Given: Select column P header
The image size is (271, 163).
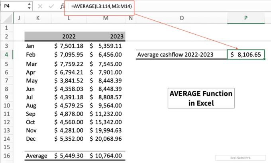Looking at the screenshot, I should (245, 18).
